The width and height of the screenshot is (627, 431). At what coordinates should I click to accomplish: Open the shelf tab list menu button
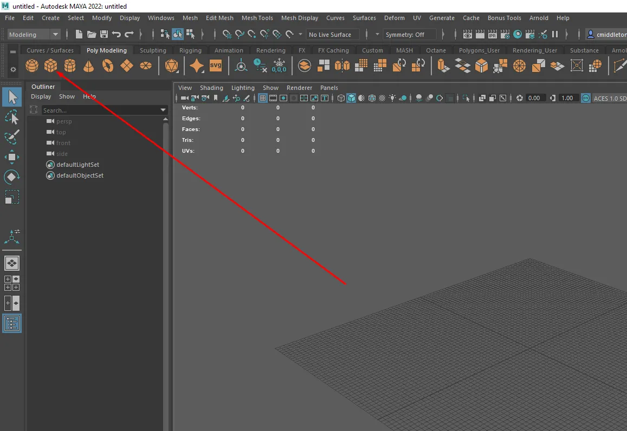click(13, 52)
